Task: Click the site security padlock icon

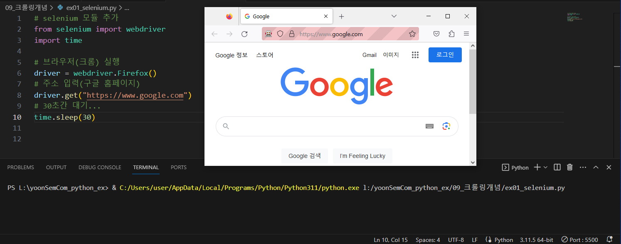Action: pos(291,34)
